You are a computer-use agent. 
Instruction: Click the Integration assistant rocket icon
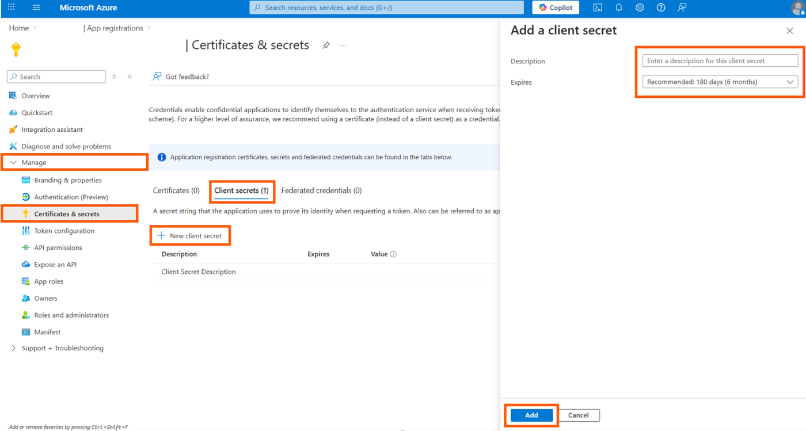click(13, 129)
